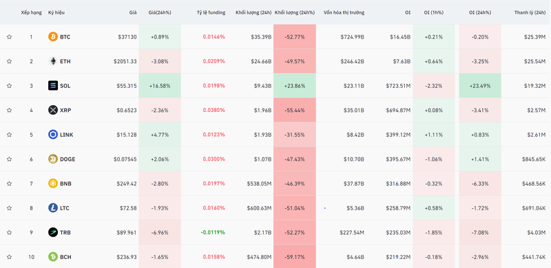Toggle the favorite star for SOL

tap(10, 86)
